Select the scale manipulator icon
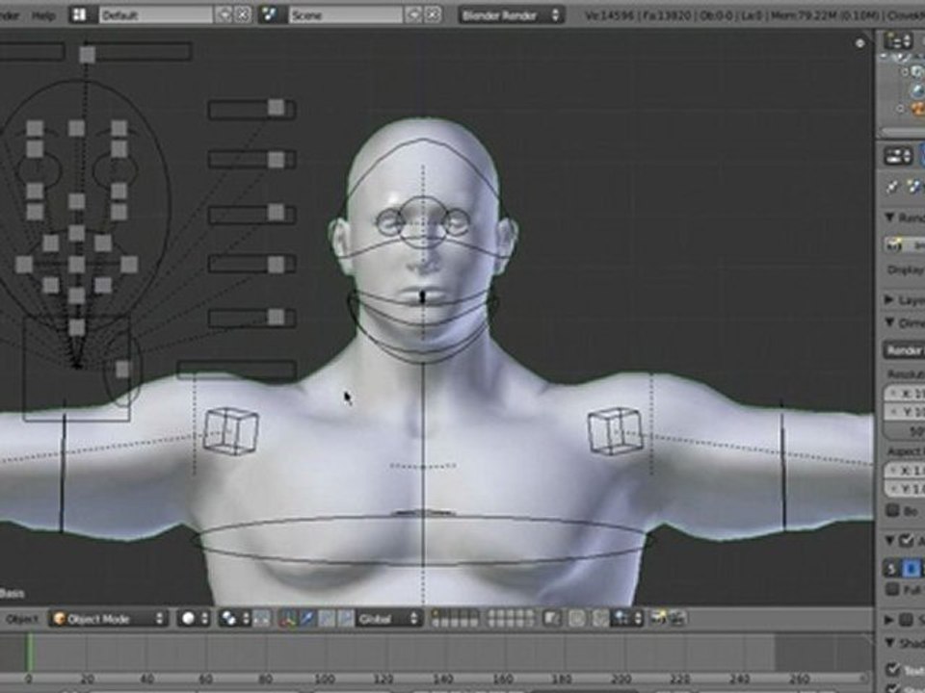Image resolution: width=925 pixels, height=693 pixels. pyautogui.click(x=346, y=619)
